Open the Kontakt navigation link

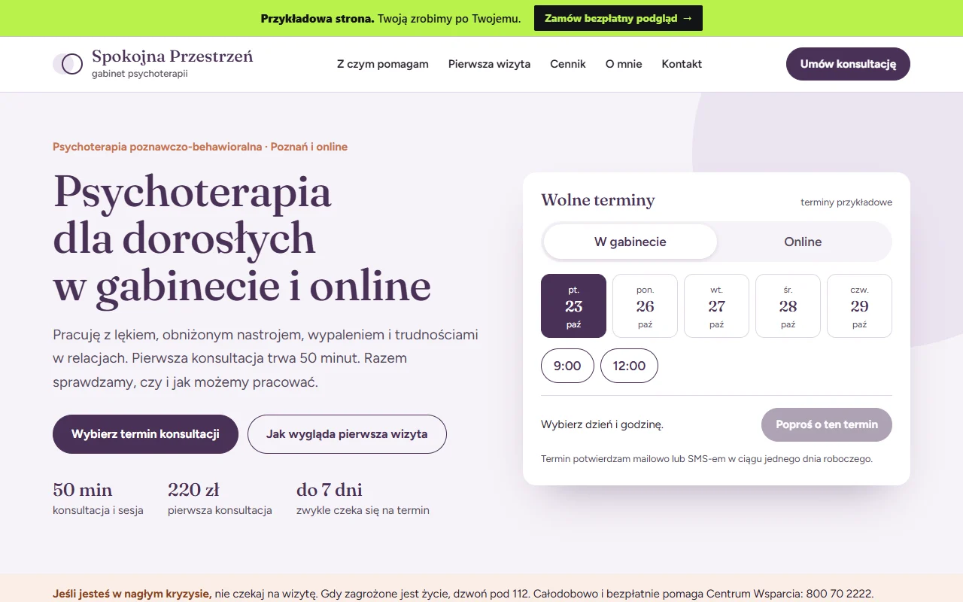[682, 64]
